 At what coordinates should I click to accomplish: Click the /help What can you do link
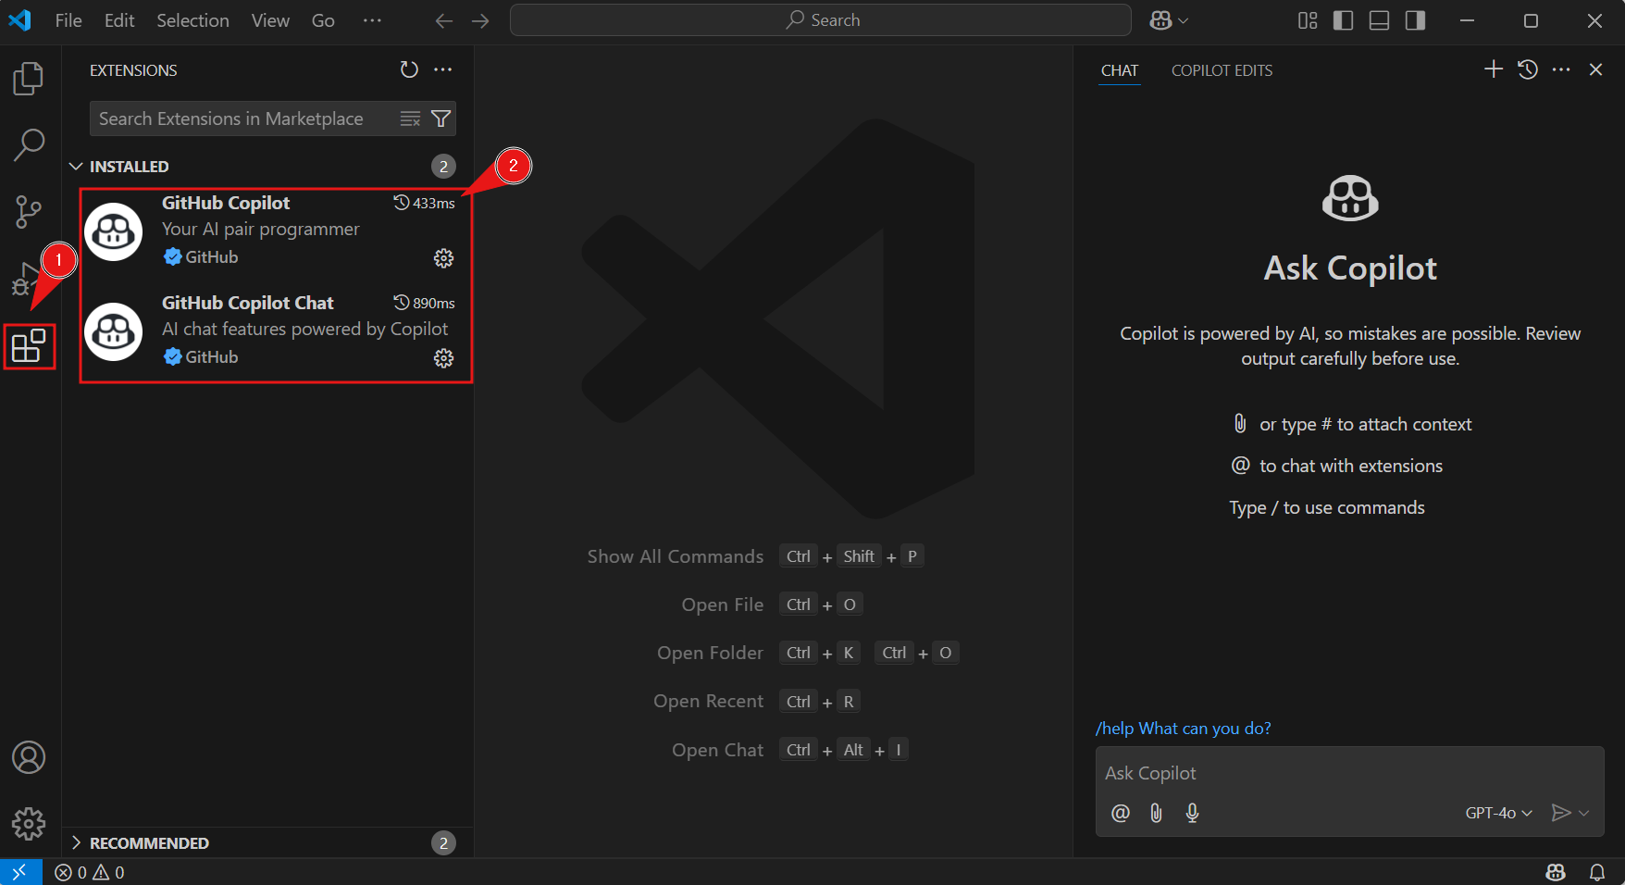click(1183, 729)
